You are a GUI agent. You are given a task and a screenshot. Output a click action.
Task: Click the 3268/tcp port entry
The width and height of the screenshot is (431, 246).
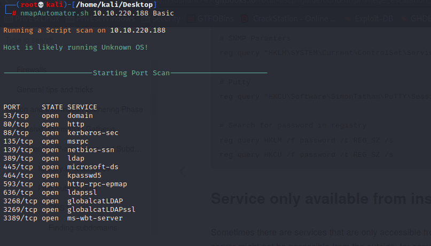tap(20, 201)
